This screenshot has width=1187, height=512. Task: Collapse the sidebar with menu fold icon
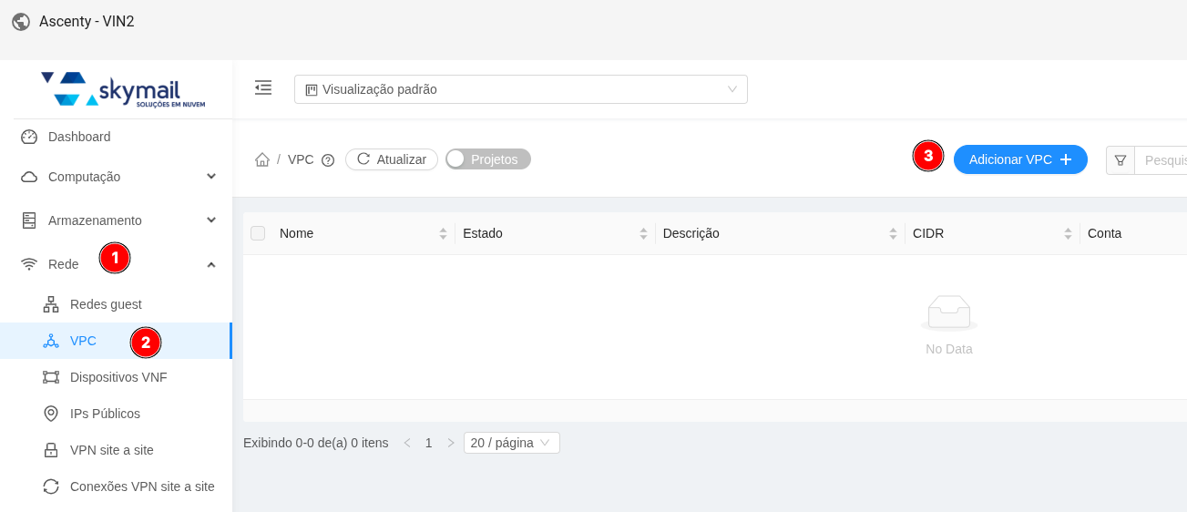pyautogui.click(x=263, y=87)
